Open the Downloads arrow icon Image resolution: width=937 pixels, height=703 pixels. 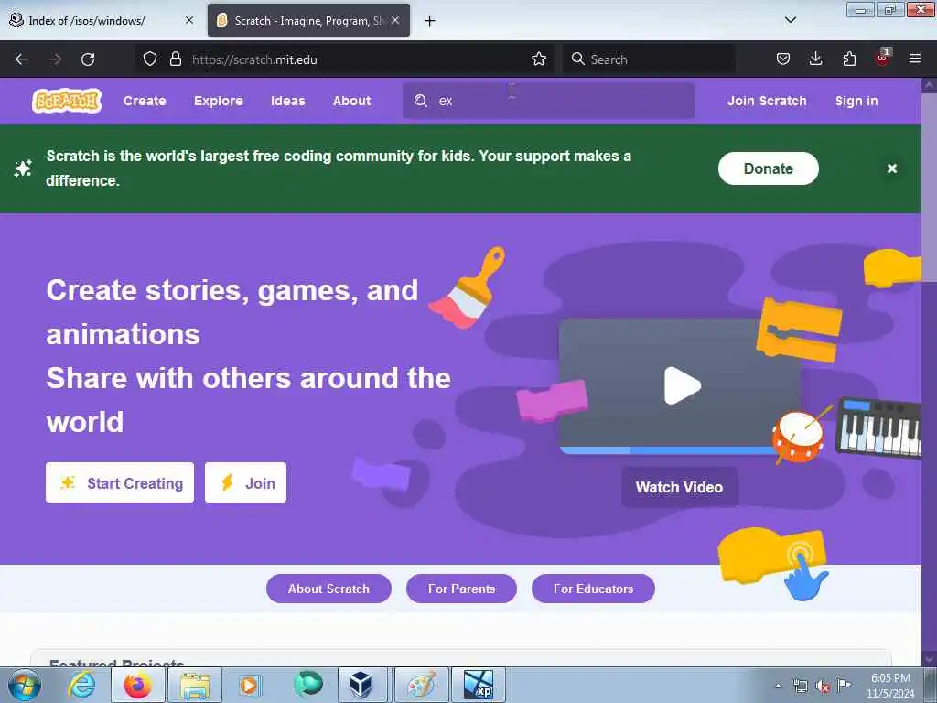[815, 59]
